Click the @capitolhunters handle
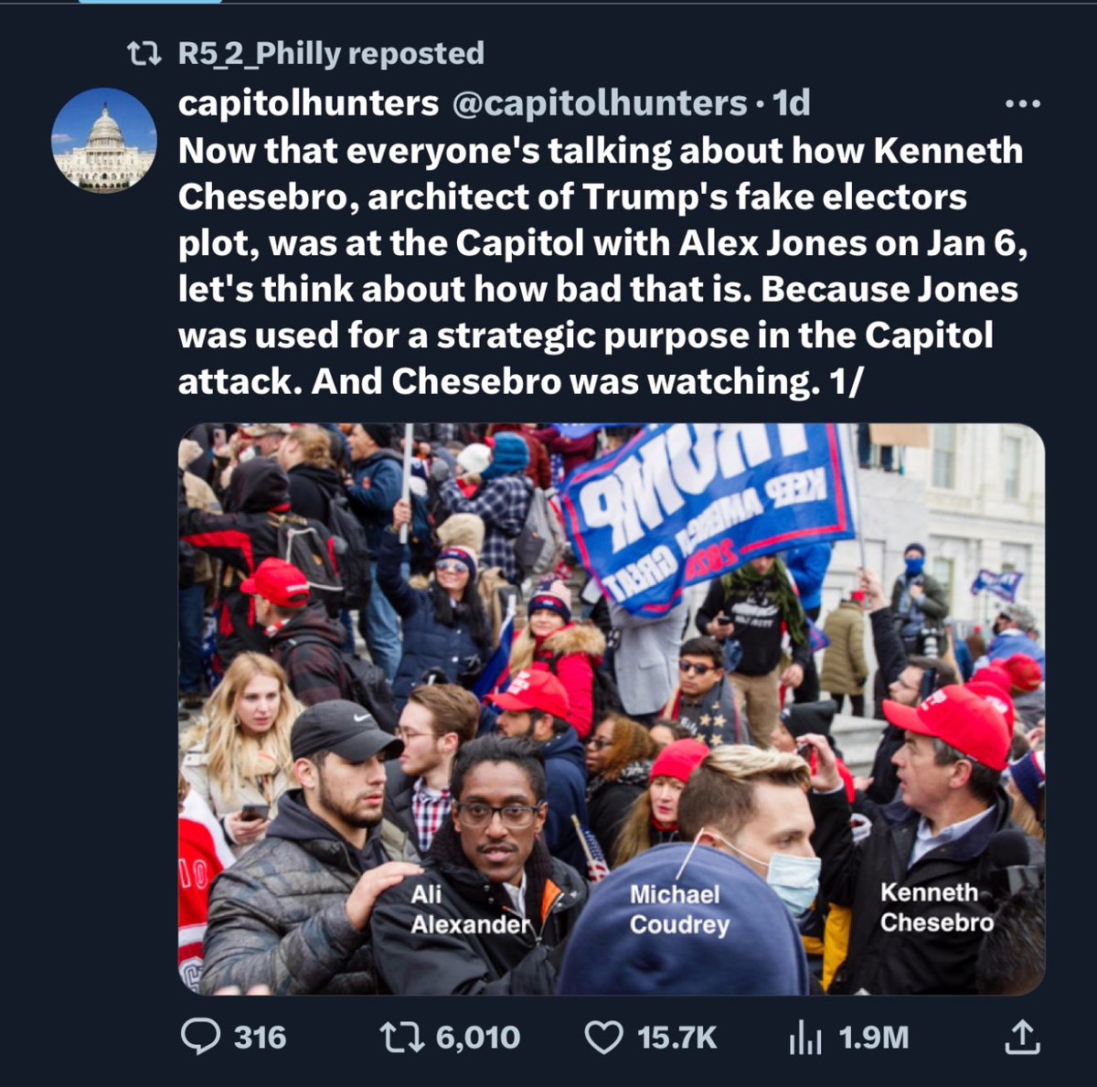The height and width of the screenshot is (1087, 1097). 600,103
